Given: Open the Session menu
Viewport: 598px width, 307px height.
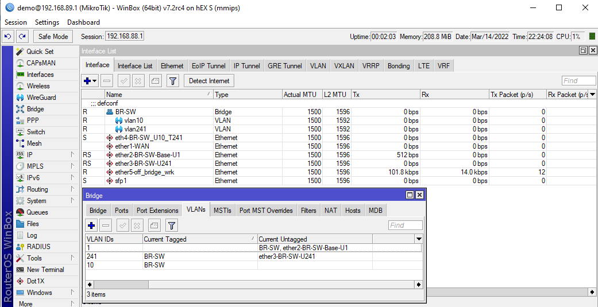Looking at the screenshot, I should [16, 22].
